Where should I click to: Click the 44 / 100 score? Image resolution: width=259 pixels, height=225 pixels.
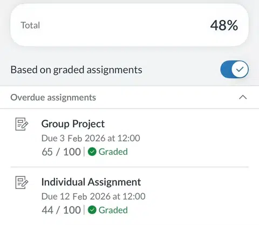[61, 210]
